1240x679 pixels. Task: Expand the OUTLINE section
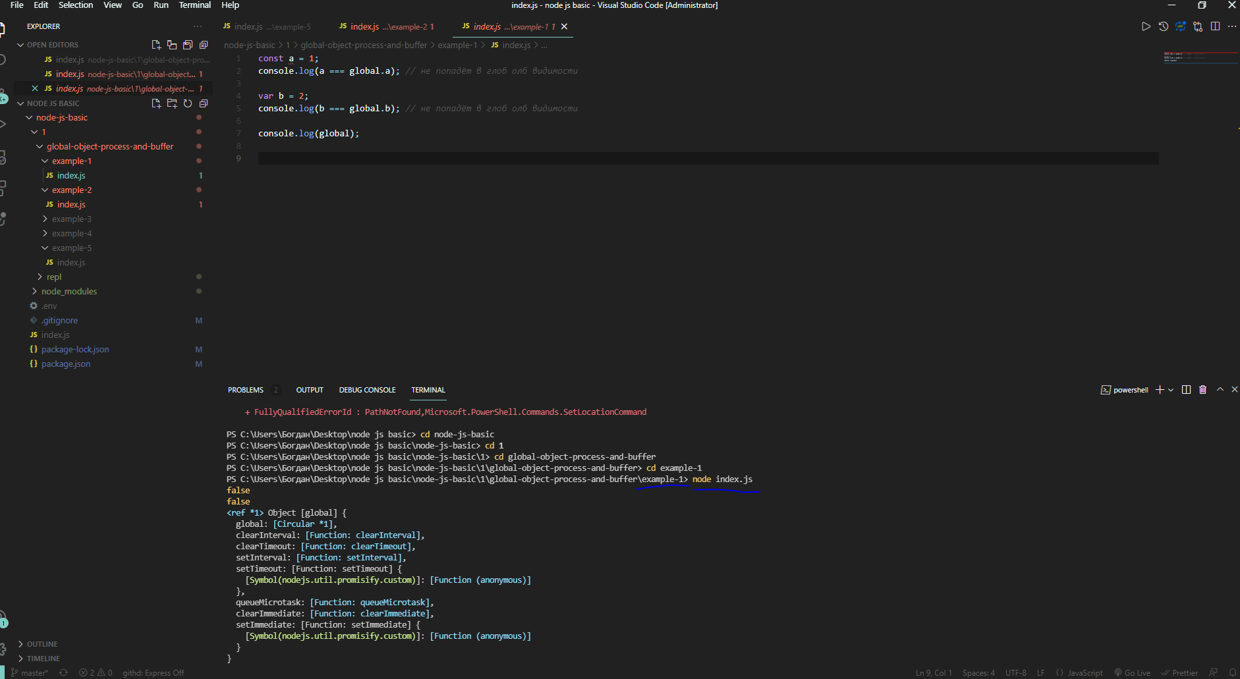point(42,644)
